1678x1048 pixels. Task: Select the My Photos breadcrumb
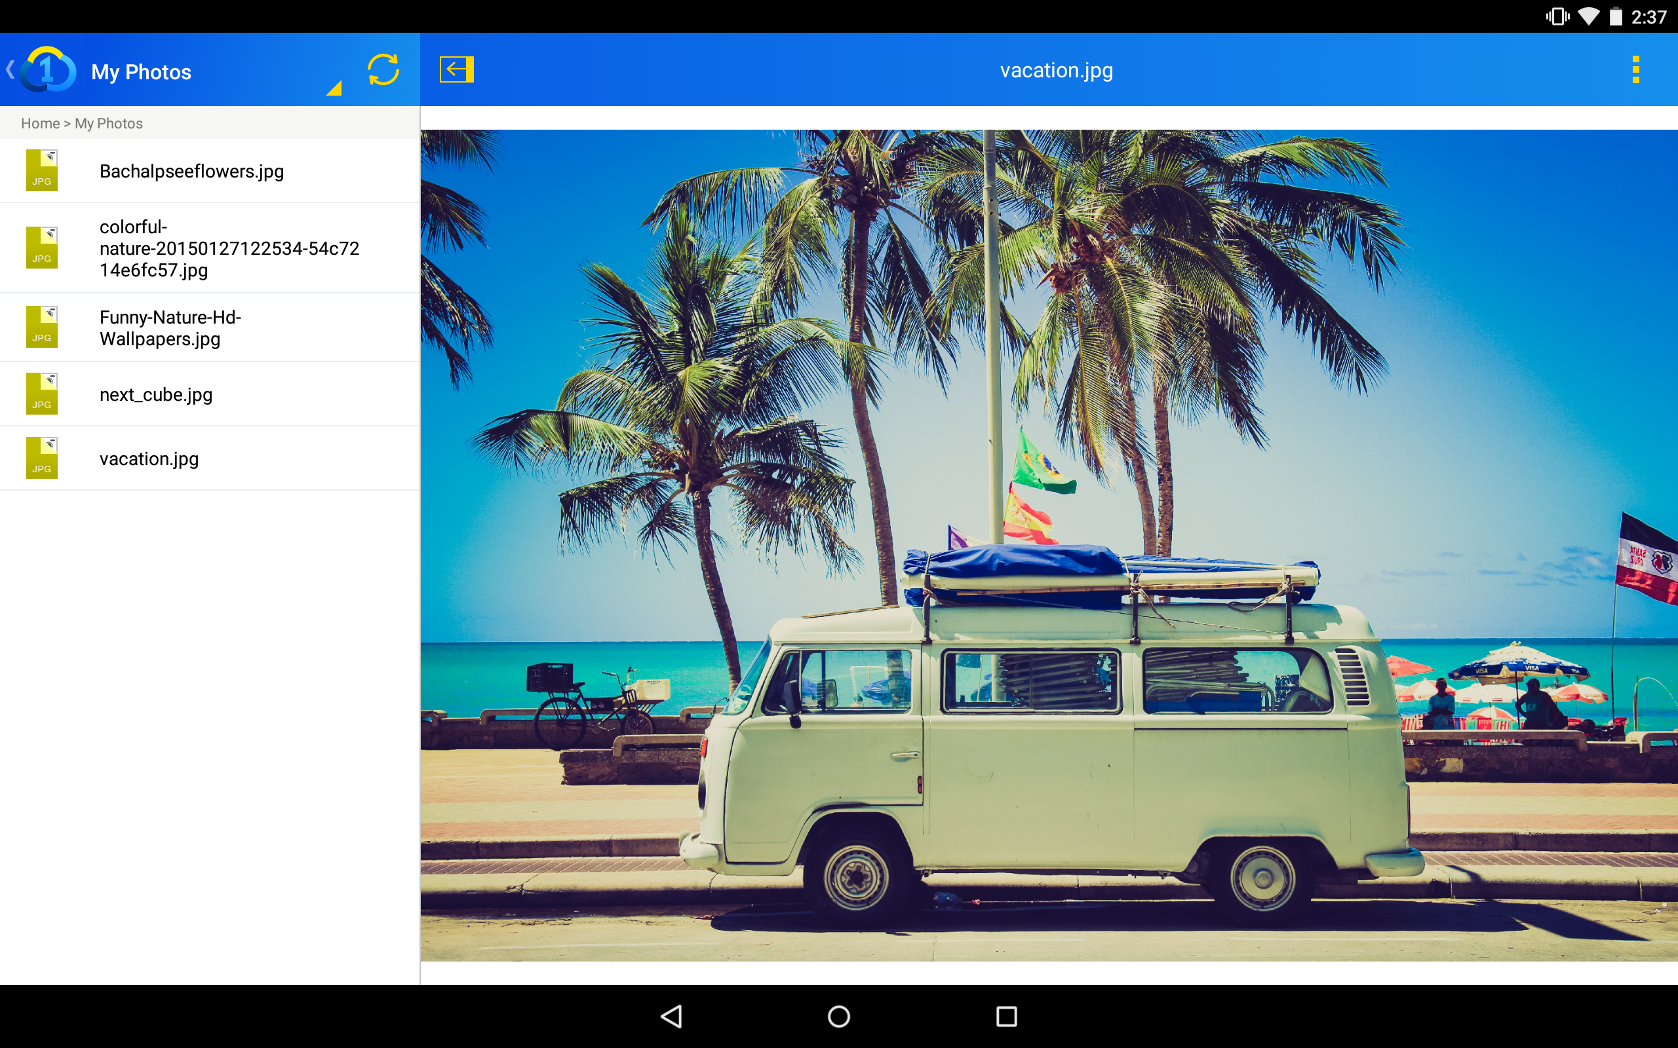[x=109, y=123]
